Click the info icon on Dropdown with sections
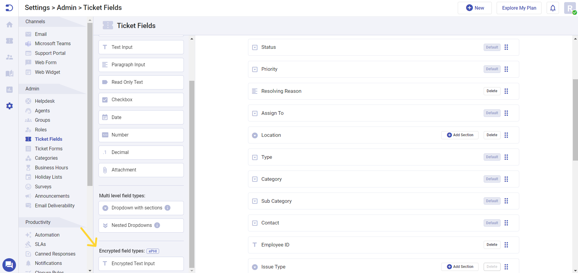Image resolution: width=578 pixels, height=273 pixels. [x=168, y=208]
